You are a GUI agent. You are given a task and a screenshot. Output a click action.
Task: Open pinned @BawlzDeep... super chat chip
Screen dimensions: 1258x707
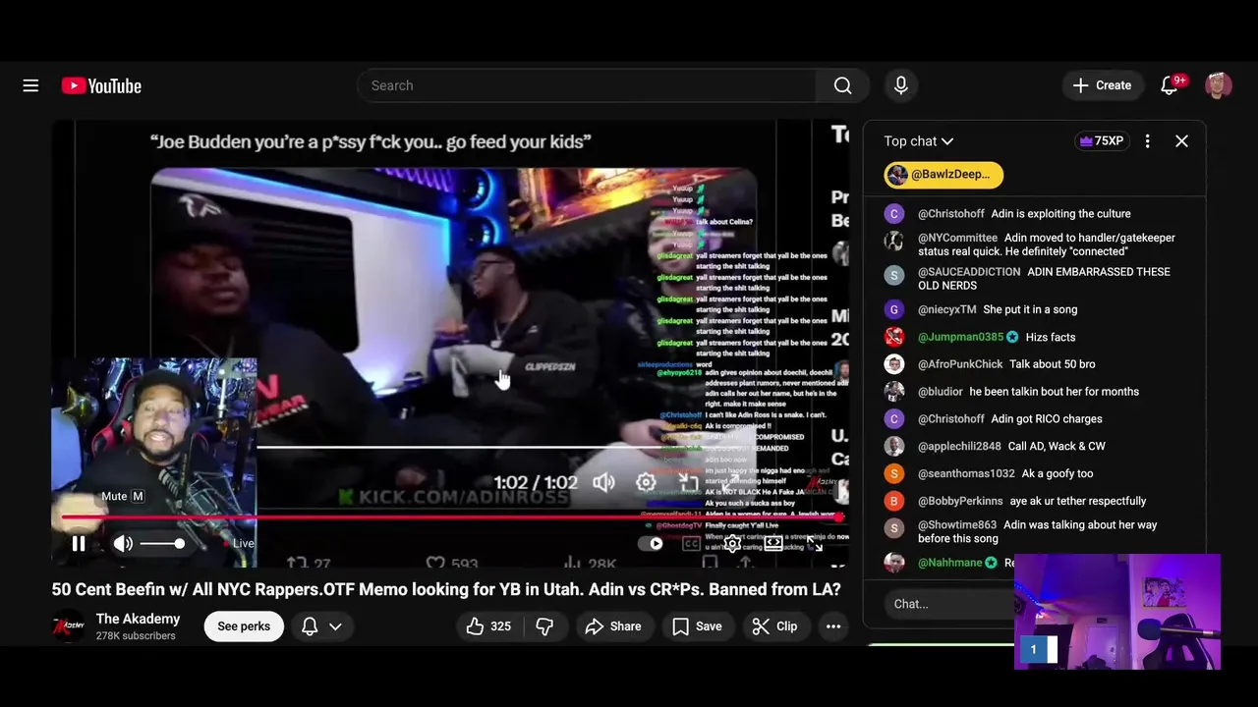pos(943,175)
